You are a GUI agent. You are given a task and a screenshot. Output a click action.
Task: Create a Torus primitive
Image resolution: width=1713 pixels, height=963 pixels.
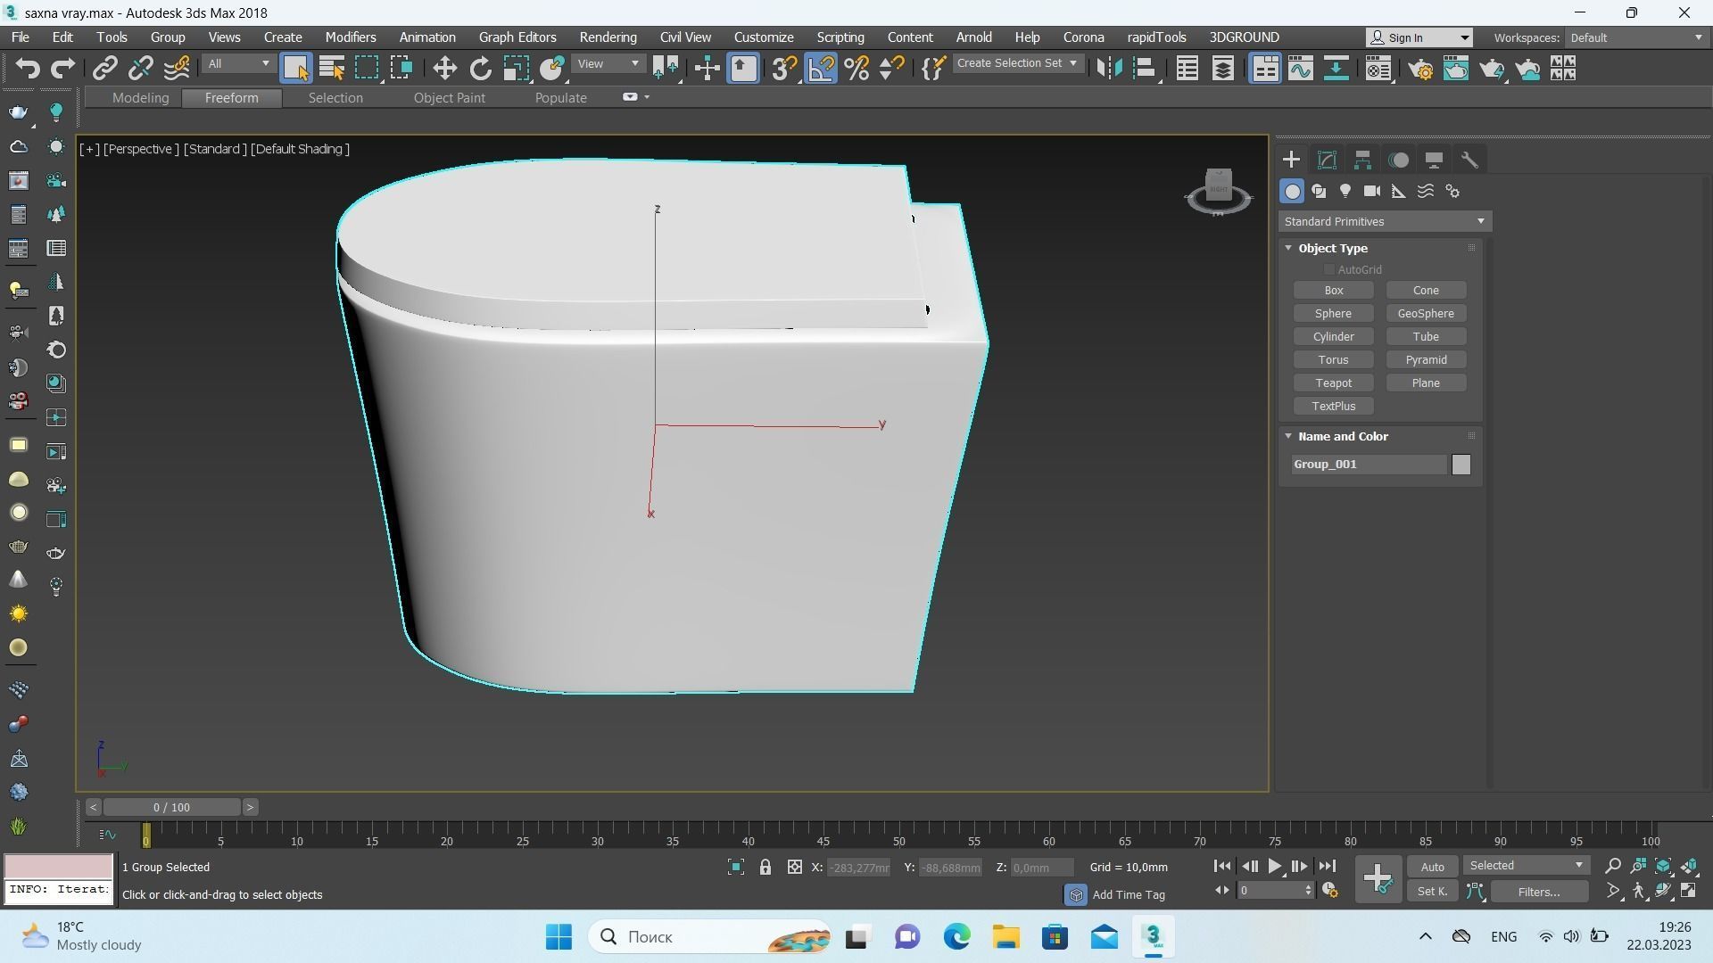coord(1333,360)
